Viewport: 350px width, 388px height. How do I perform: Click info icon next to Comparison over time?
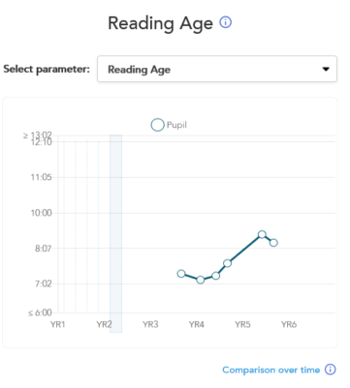tap(330, 369)
